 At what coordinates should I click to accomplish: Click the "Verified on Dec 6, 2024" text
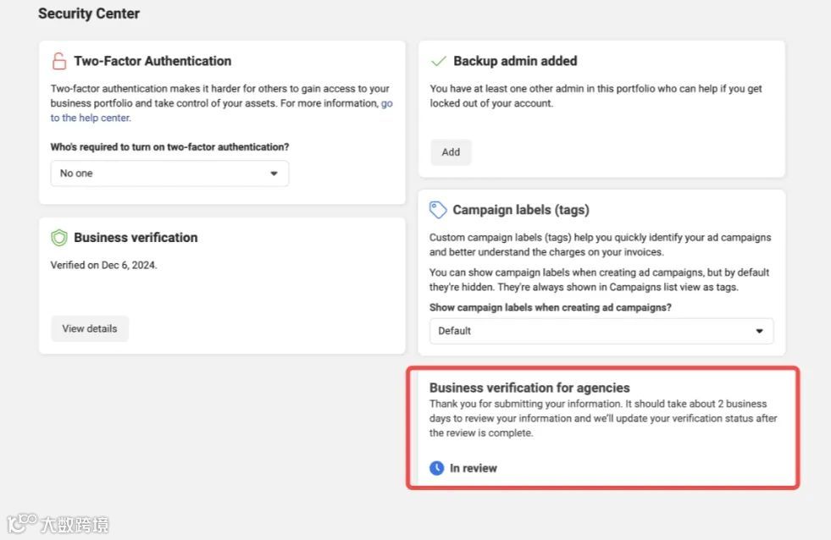click(104, 265)
